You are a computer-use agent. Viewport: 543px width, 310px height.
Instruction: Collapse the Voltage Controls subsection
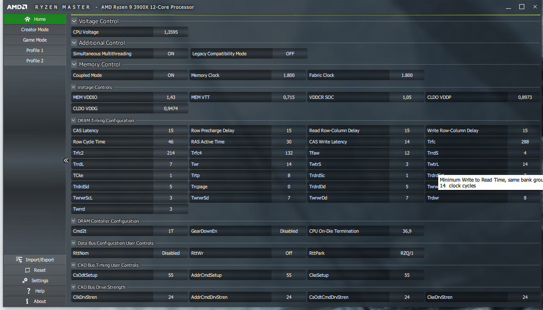pyautogui.click(x=74, y=87)
